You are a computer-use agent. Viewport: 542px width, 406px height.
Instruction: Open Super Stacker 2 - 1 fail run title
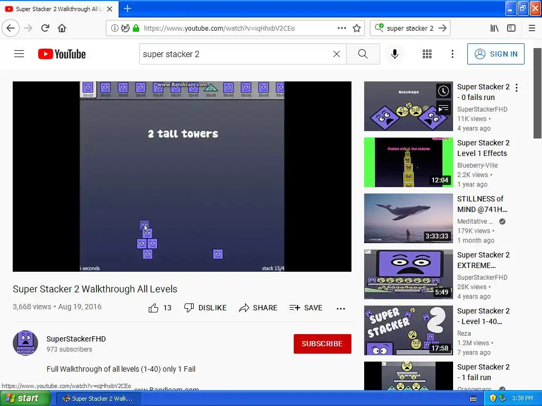point(483,372)
